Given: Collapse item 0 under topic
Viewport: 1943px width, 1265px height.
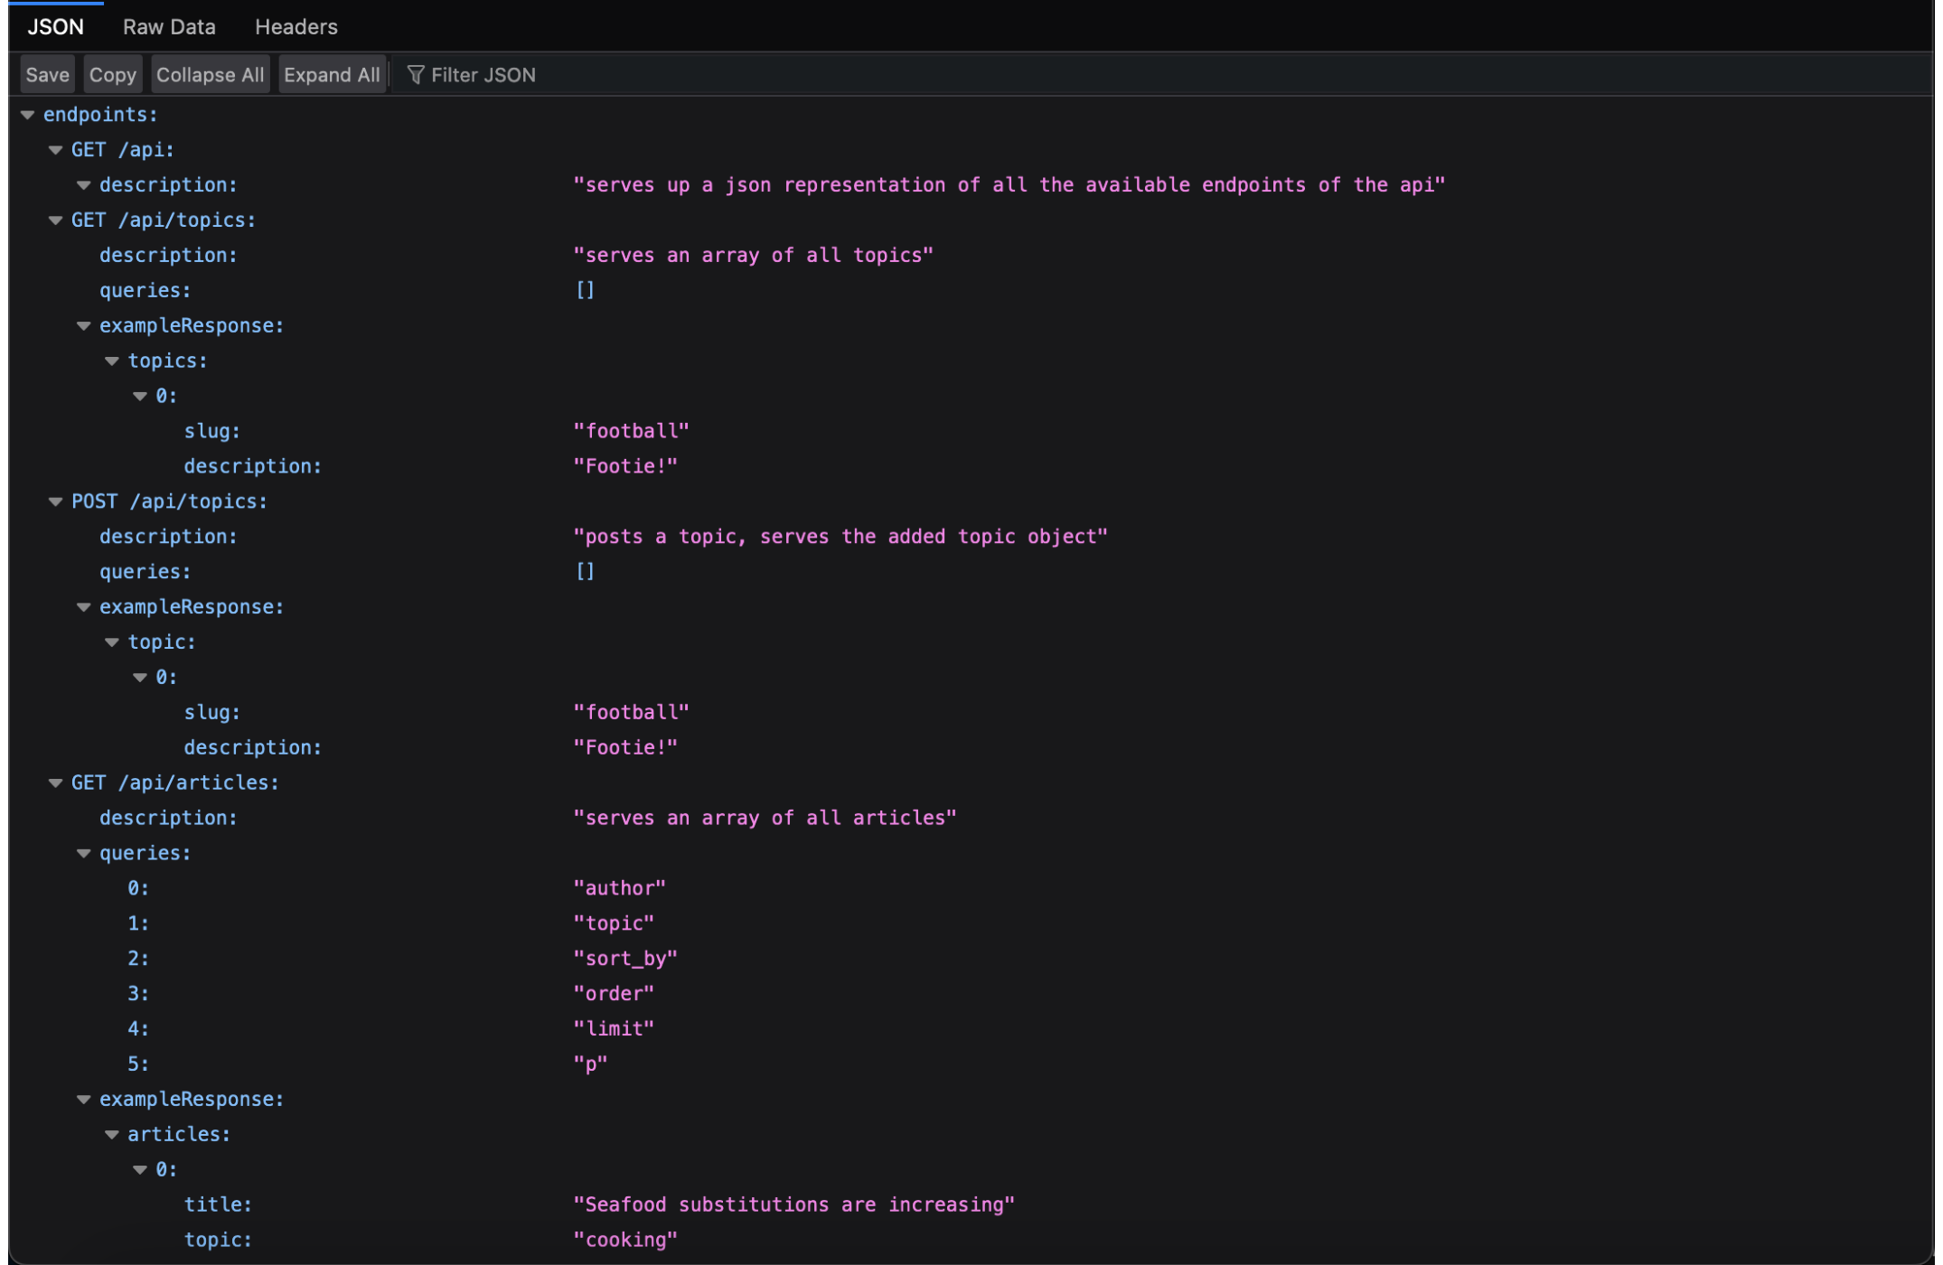Looking at the screenshot, I should tap(140, 678).
